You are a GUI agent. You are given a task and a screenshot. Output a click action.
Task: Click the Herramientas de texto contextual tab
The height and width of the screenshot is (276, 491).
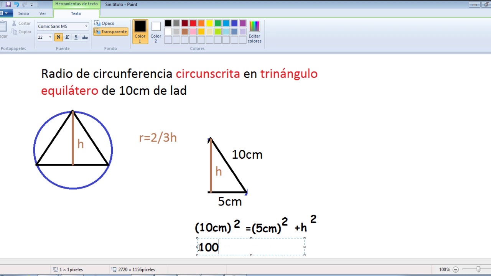pyautogui.click(x=76, y=4)
